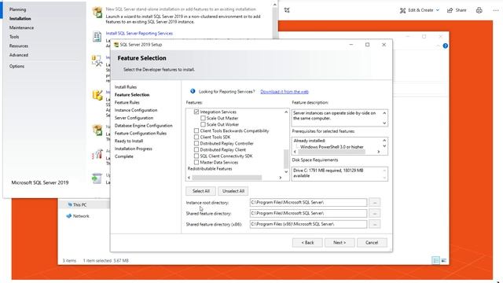This screenshot has height=283, width=503.
Task: Click the Instance Configuration step
Action: coord(136,110)
